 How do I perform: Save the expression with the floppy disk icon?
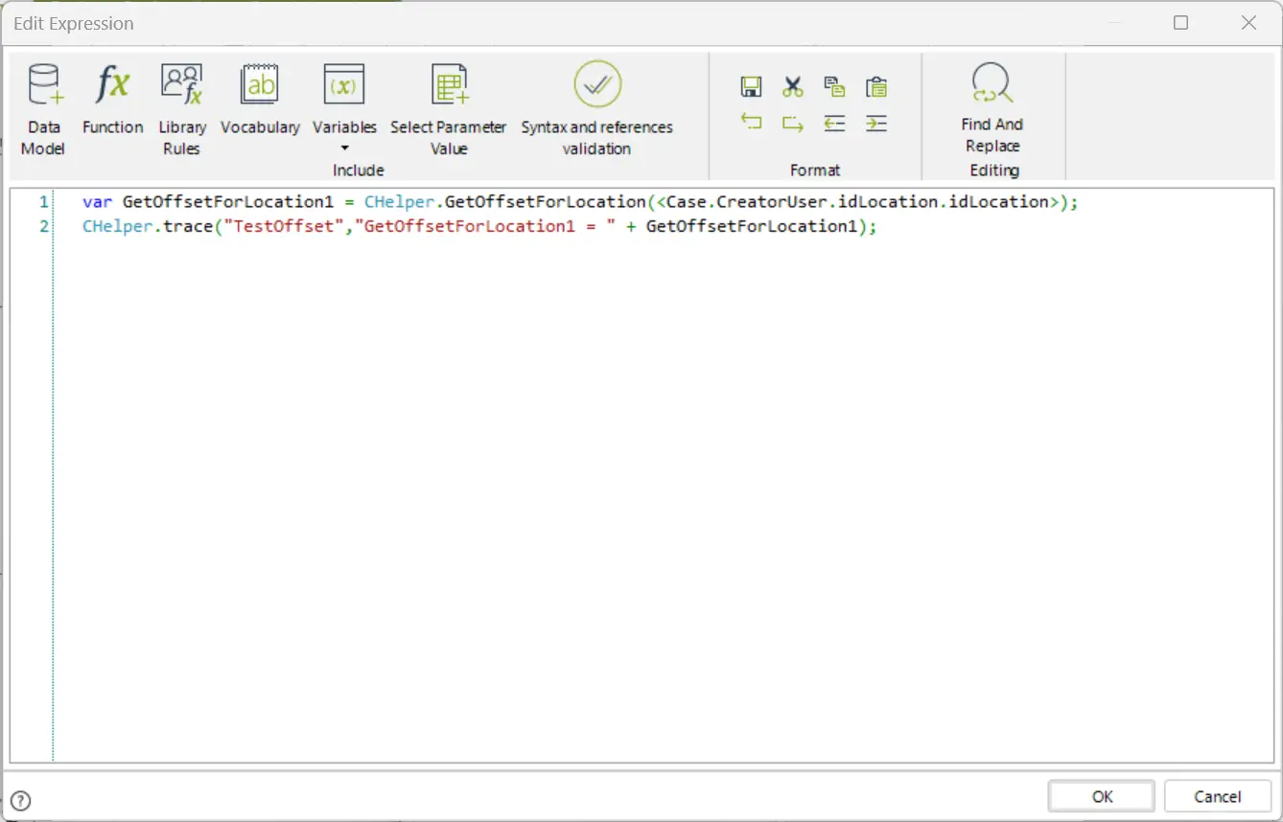[751, 87]
